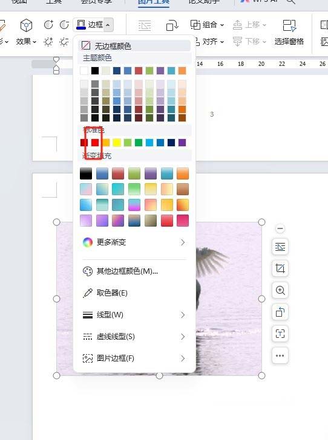Open the 线型(W) line style submenu
This screenshot has height=440, width=328.
(134, 315)
